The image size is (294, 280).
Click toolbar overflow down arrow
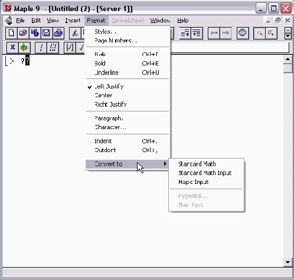point(288,36)
